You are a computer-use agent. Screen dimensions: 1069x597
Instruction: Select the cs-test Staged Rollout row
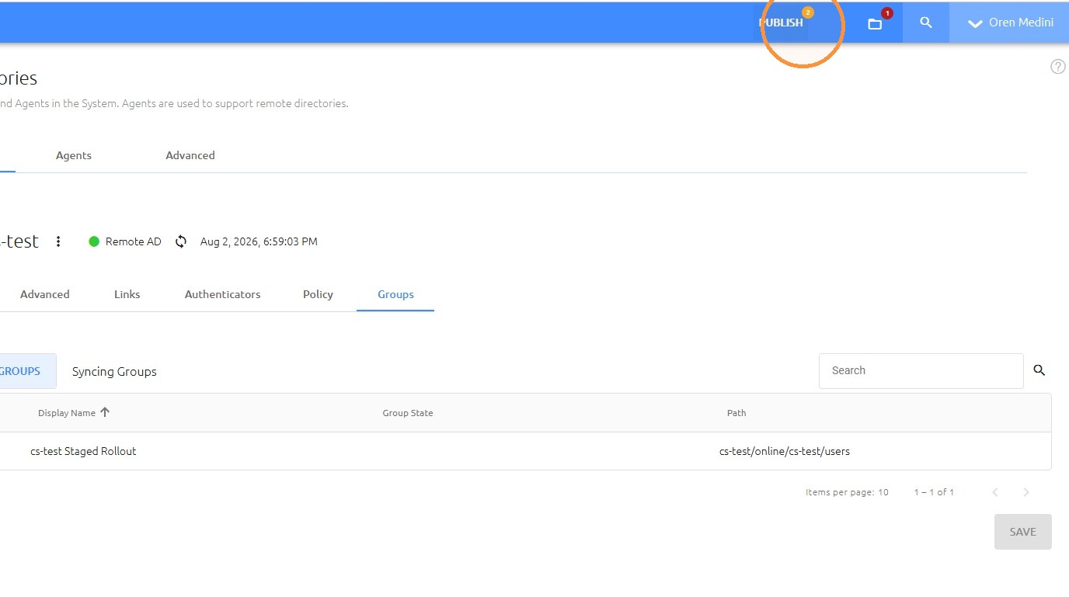tap(525, 451)
